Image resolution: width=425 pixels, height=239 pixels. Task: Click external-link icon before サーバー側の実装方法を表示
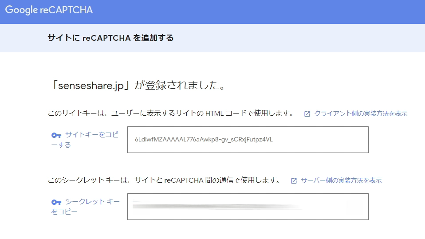[x=294, y=181]
